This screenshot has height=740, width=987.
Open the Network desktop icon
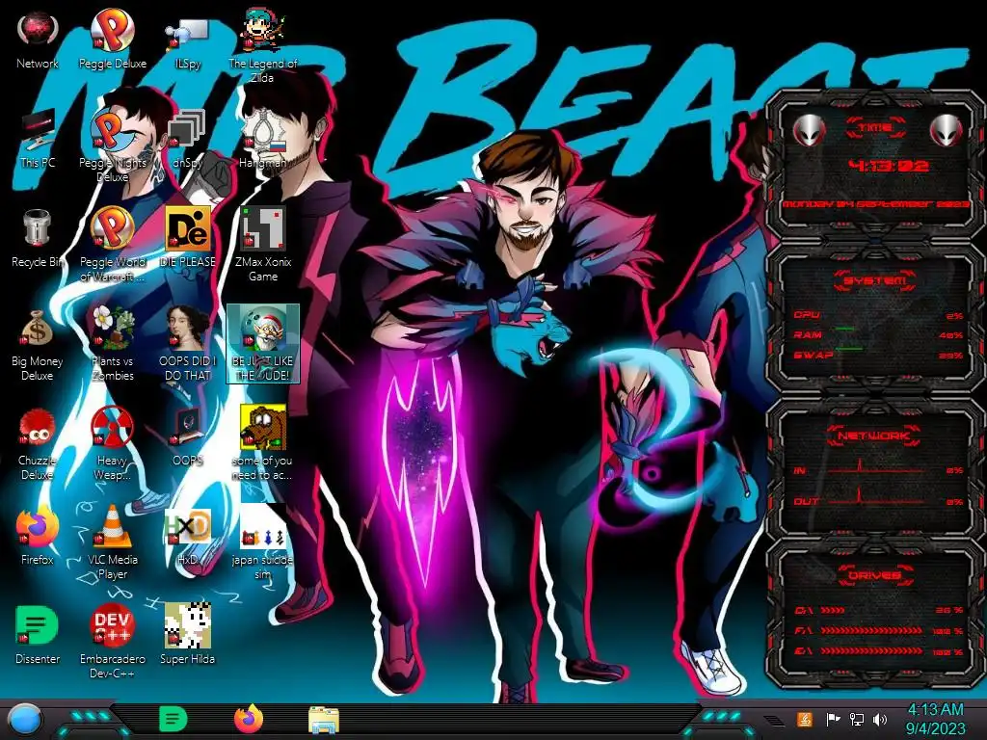point(38,40)
